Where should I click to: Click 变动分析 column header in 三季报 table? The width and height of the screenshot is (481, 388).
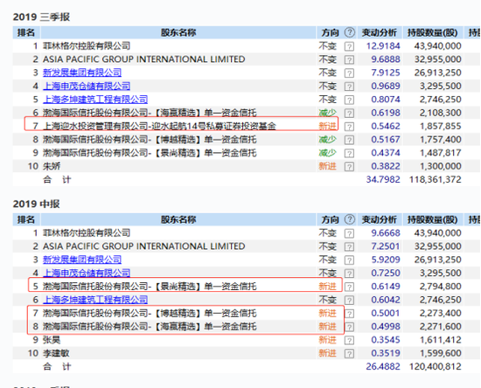click(380, 32)
